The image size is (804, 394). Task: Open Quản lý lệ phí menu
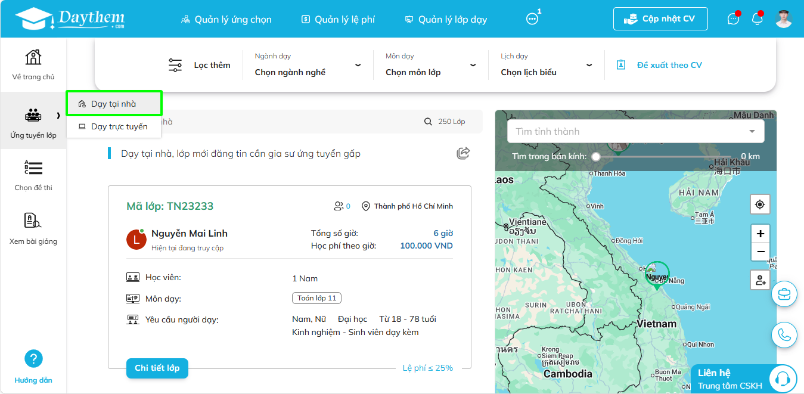pos(338,19)
